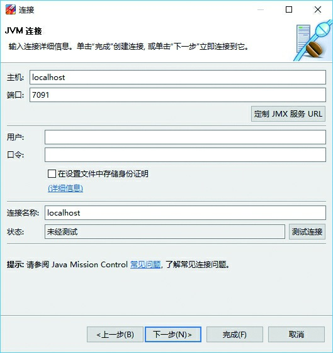The height and width of the screenshot is (353, 333).
Task: Click the 定制 JMX 服务 URL button
Action: (x=288, y=113)
